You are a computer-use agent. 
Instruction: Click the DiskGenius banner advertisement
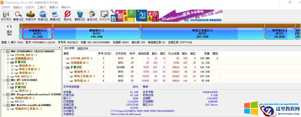[x=167, y=16]
